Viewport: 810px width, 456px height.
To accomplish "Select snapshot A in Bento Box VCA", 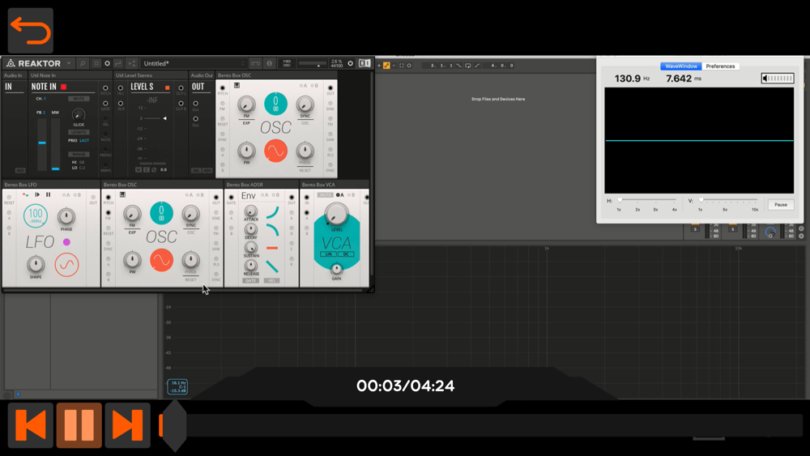I will pyautogui.click(x=340, y=194).
